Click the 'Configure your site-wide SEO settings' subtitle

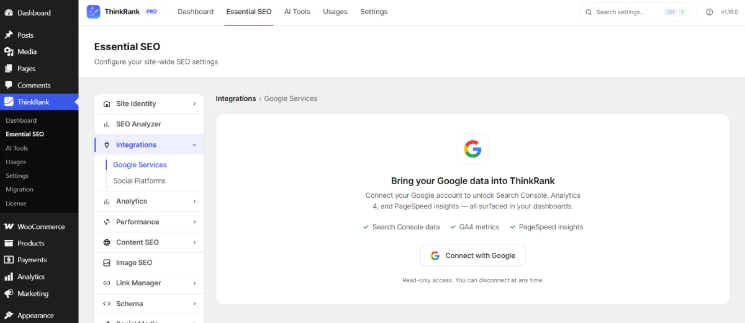point(156,62)
